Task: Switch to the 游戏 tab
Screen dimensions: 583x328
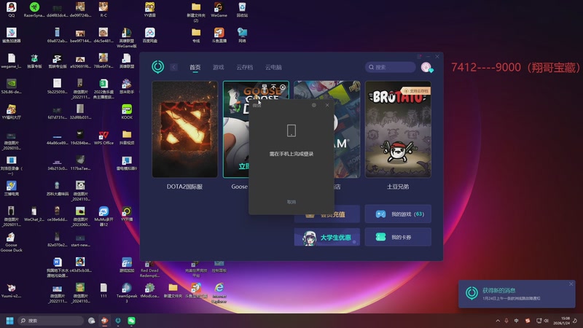Action: point(218,67)
